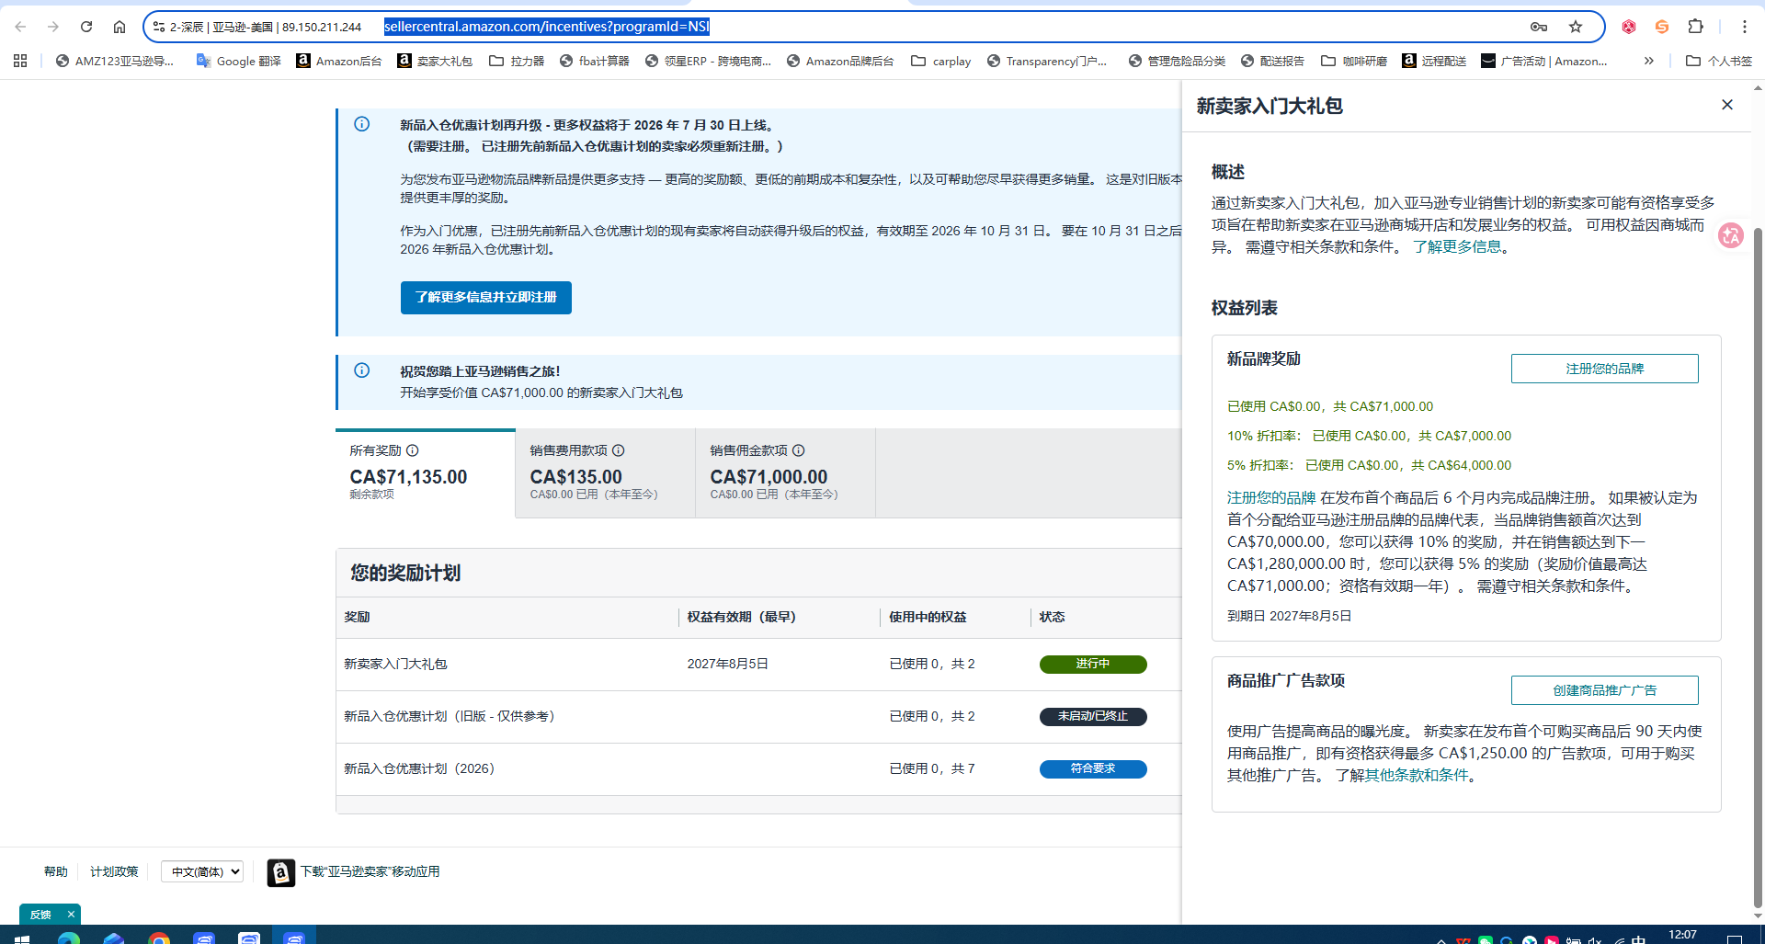Click the info icon next to 销售佣金款项
The image size is (1765, 944).
[x=799, y=450]
